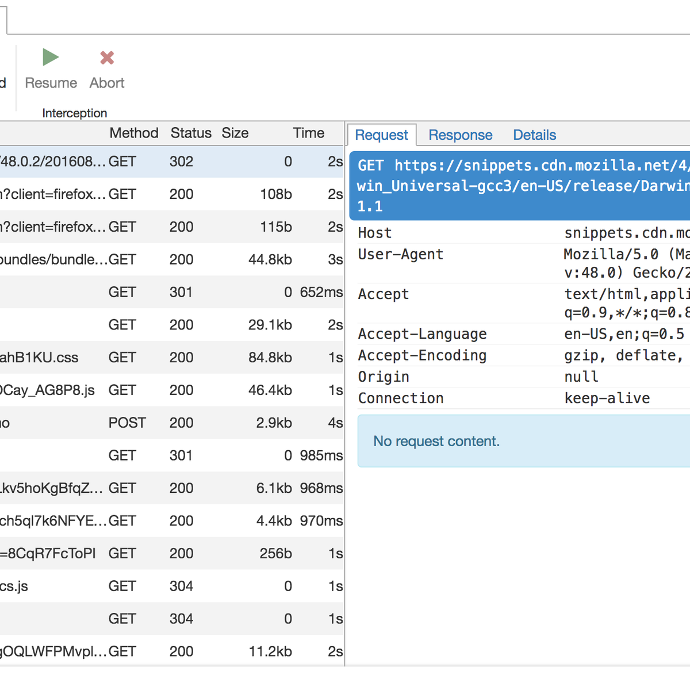Click the Host header value snippets.cdn
The height and width of the screenshot is (690, 690).
pyautogui.click(x=627, y=233)
